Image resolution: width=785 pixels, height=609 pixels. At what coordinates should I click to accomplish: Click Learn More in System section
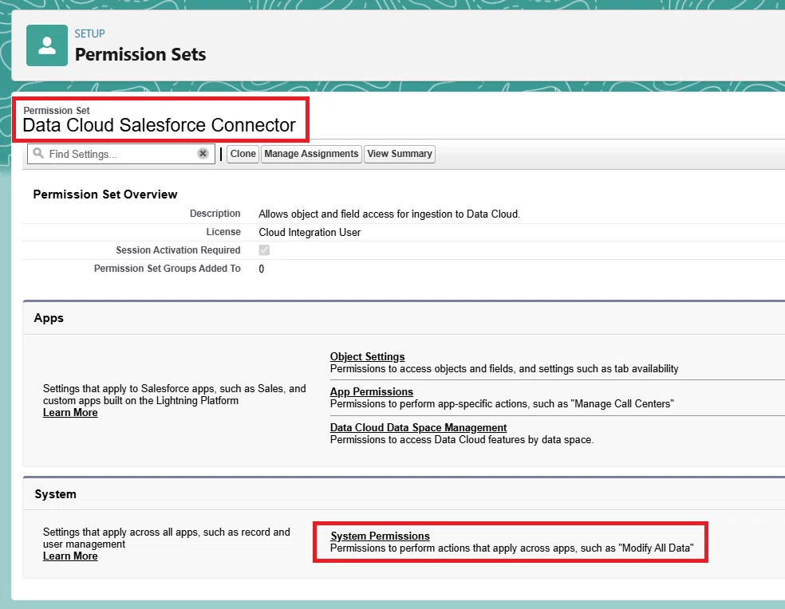tap(70, 556)
